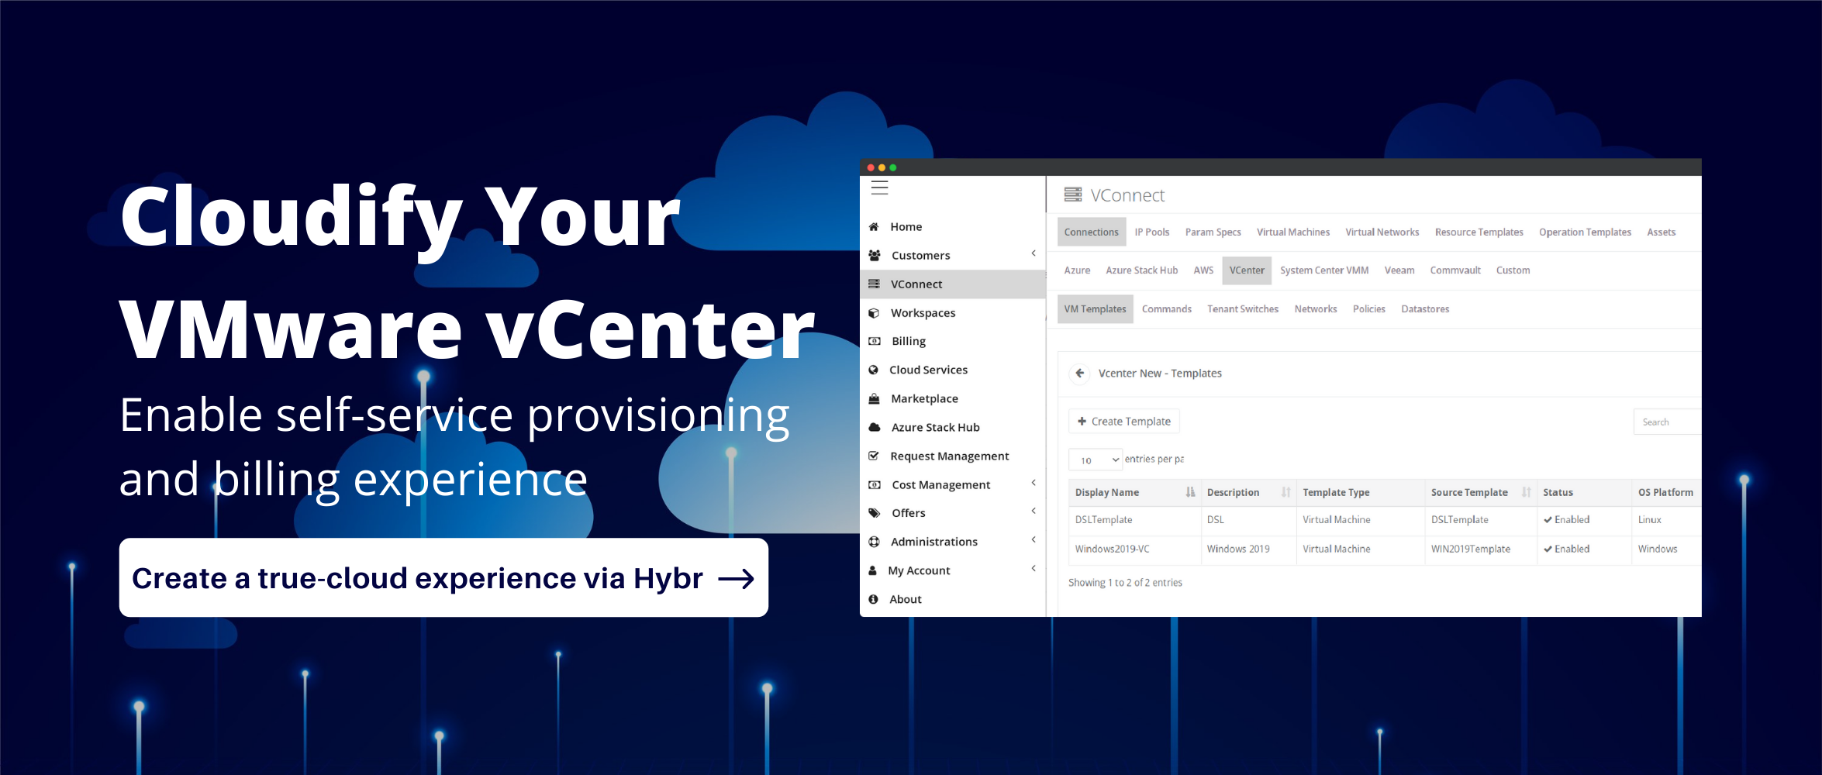Click Enabled status in Windows2019-VC row
1822x775 pixels.
point(1566,549)
